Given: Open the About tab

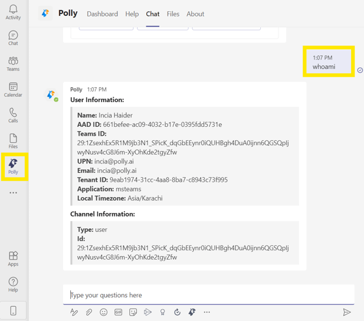Looking at the screenshot, I should pyautogui.click(x=195, y=14).
